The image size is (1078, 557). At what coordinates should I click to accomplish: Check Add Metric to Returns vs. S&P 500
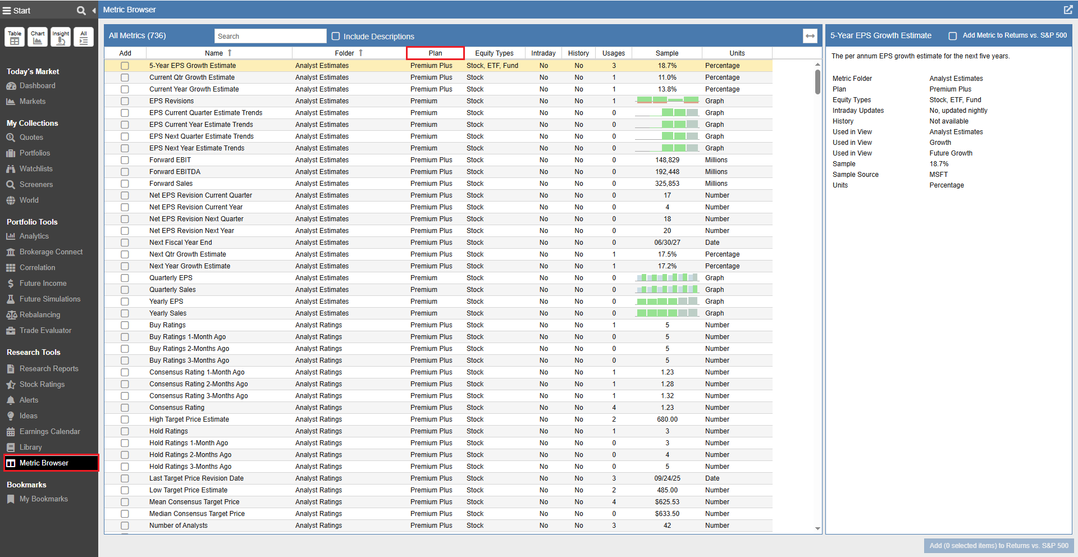click(x=952, y=36)
